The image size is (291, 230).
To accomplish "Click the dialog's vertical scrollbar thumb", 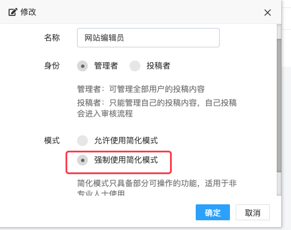I will [x=279, y=106].
